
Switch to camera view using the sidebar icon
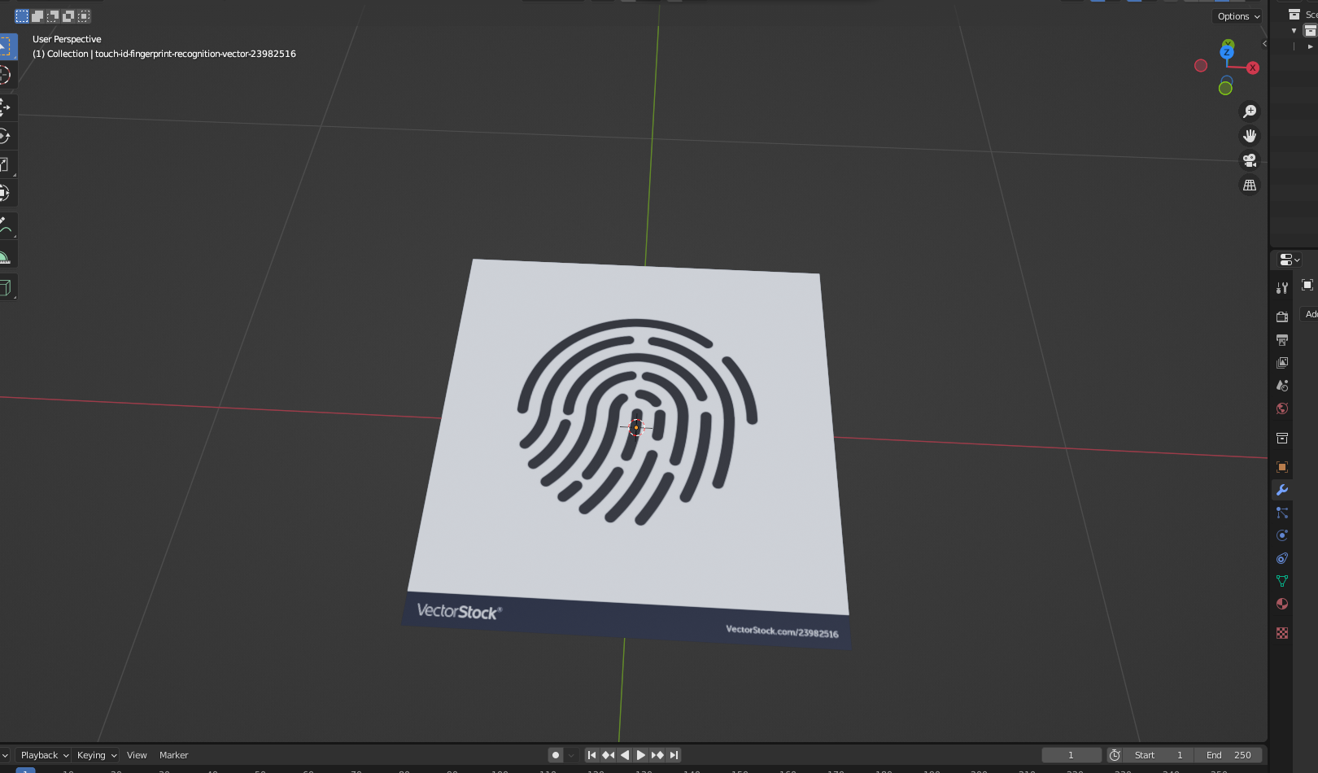1250,160
